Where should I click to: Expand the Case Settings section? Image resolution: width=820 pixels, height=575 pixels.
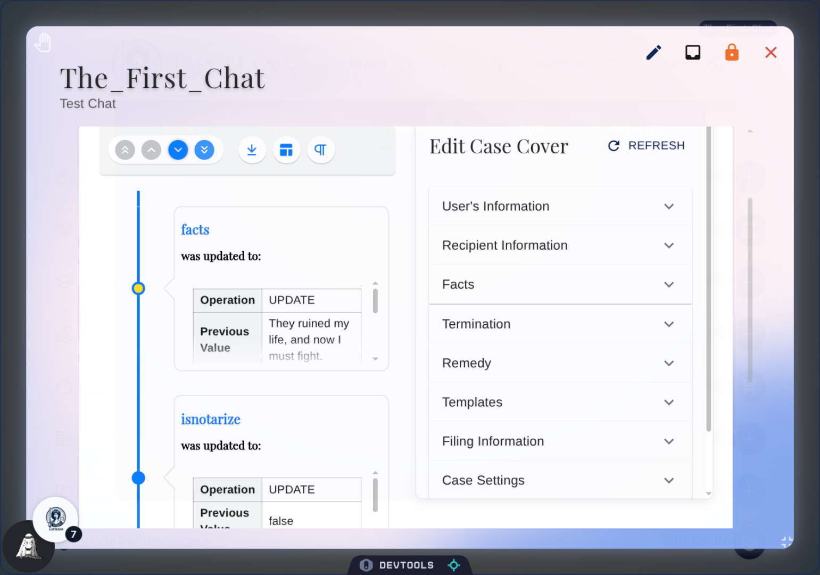pyautogui.click(x=560, y=480)
